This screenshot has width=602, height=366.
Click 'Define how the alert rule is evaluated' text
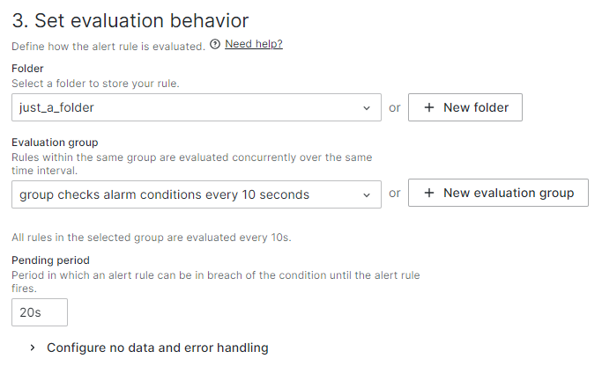(108, 45)
